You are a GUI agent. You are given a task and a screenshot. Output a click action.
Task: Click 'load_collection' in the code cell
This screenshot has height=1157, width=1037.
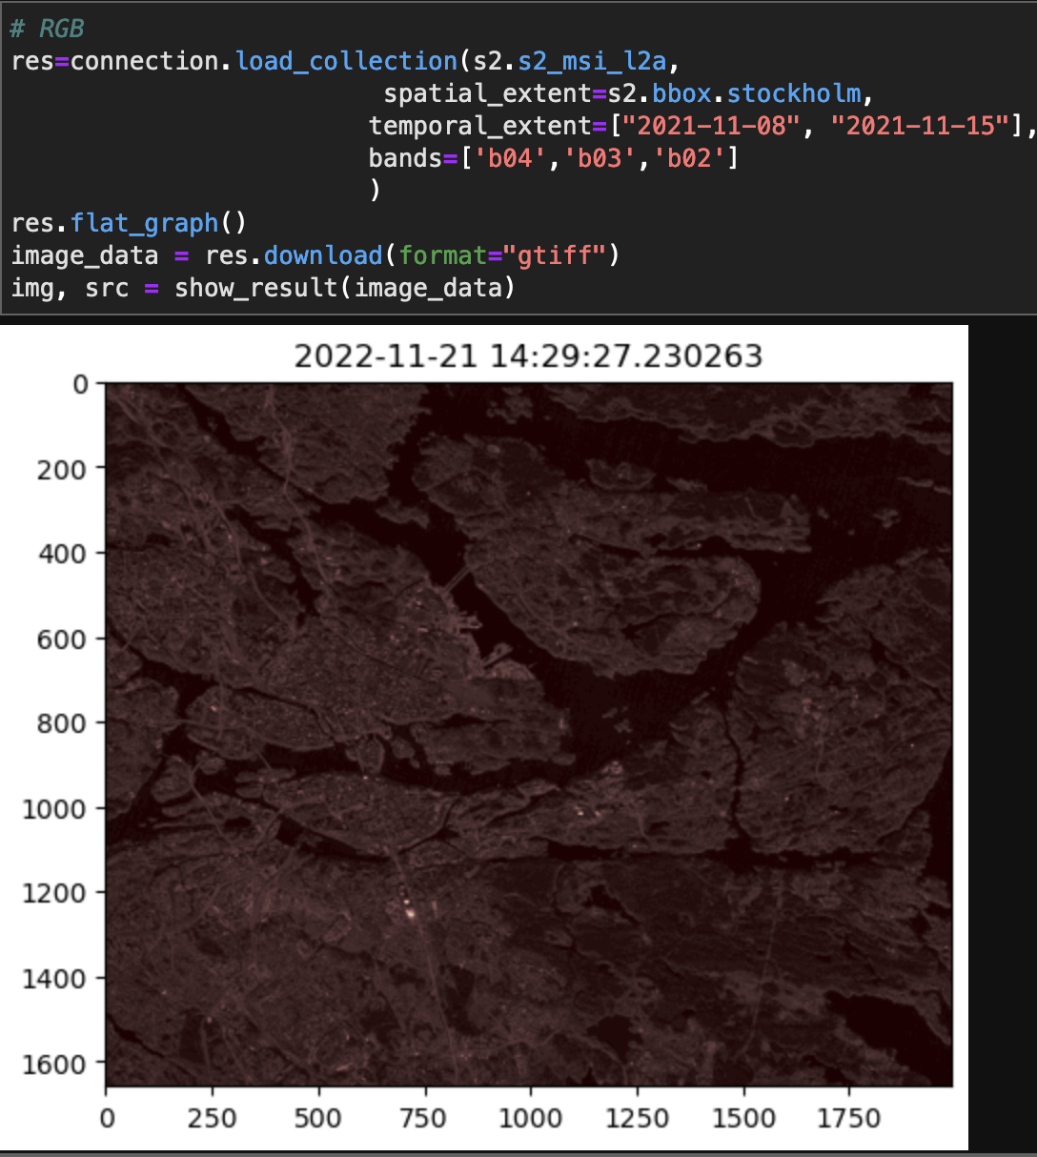[346, 61]
